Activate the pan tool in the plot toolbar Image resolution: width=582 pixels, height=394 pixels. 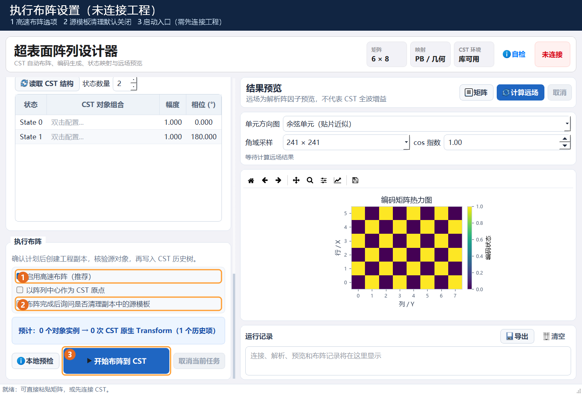coord(296,180)
